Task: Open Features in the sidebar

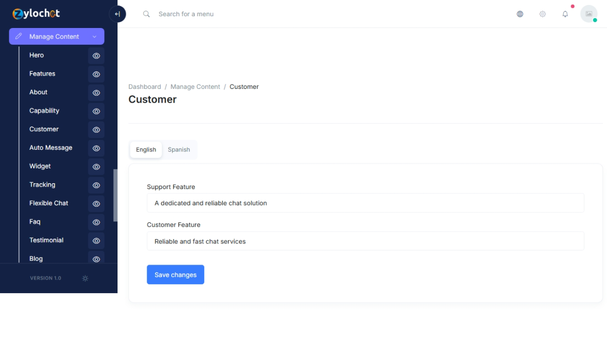Action: 42,74
